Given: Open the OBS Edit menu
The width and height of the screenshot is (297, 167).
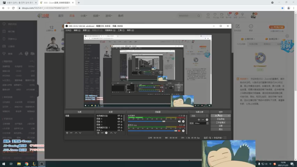Looking at the screenshot, I should 77,30.
